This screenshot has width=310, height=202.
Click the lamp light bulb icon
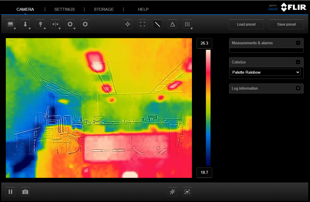[x=40, y=24]
